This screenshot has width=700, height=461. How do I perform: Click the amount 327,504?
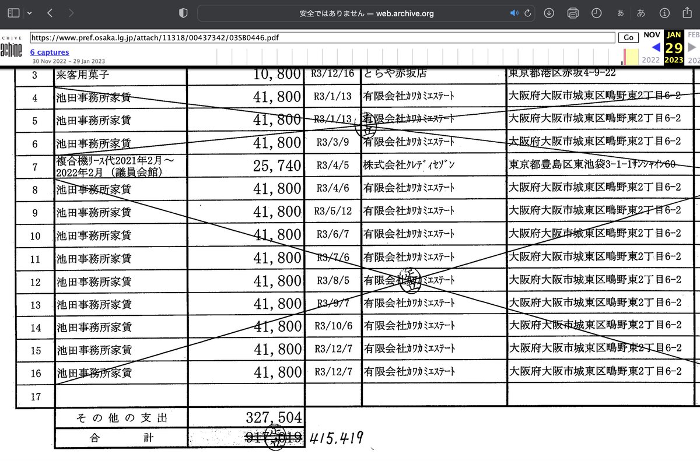[x=273, y=418]
